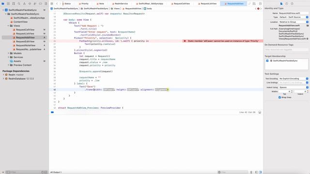Go forward in editor history
The height and width of the screenshot is (174, 310).
61,3
